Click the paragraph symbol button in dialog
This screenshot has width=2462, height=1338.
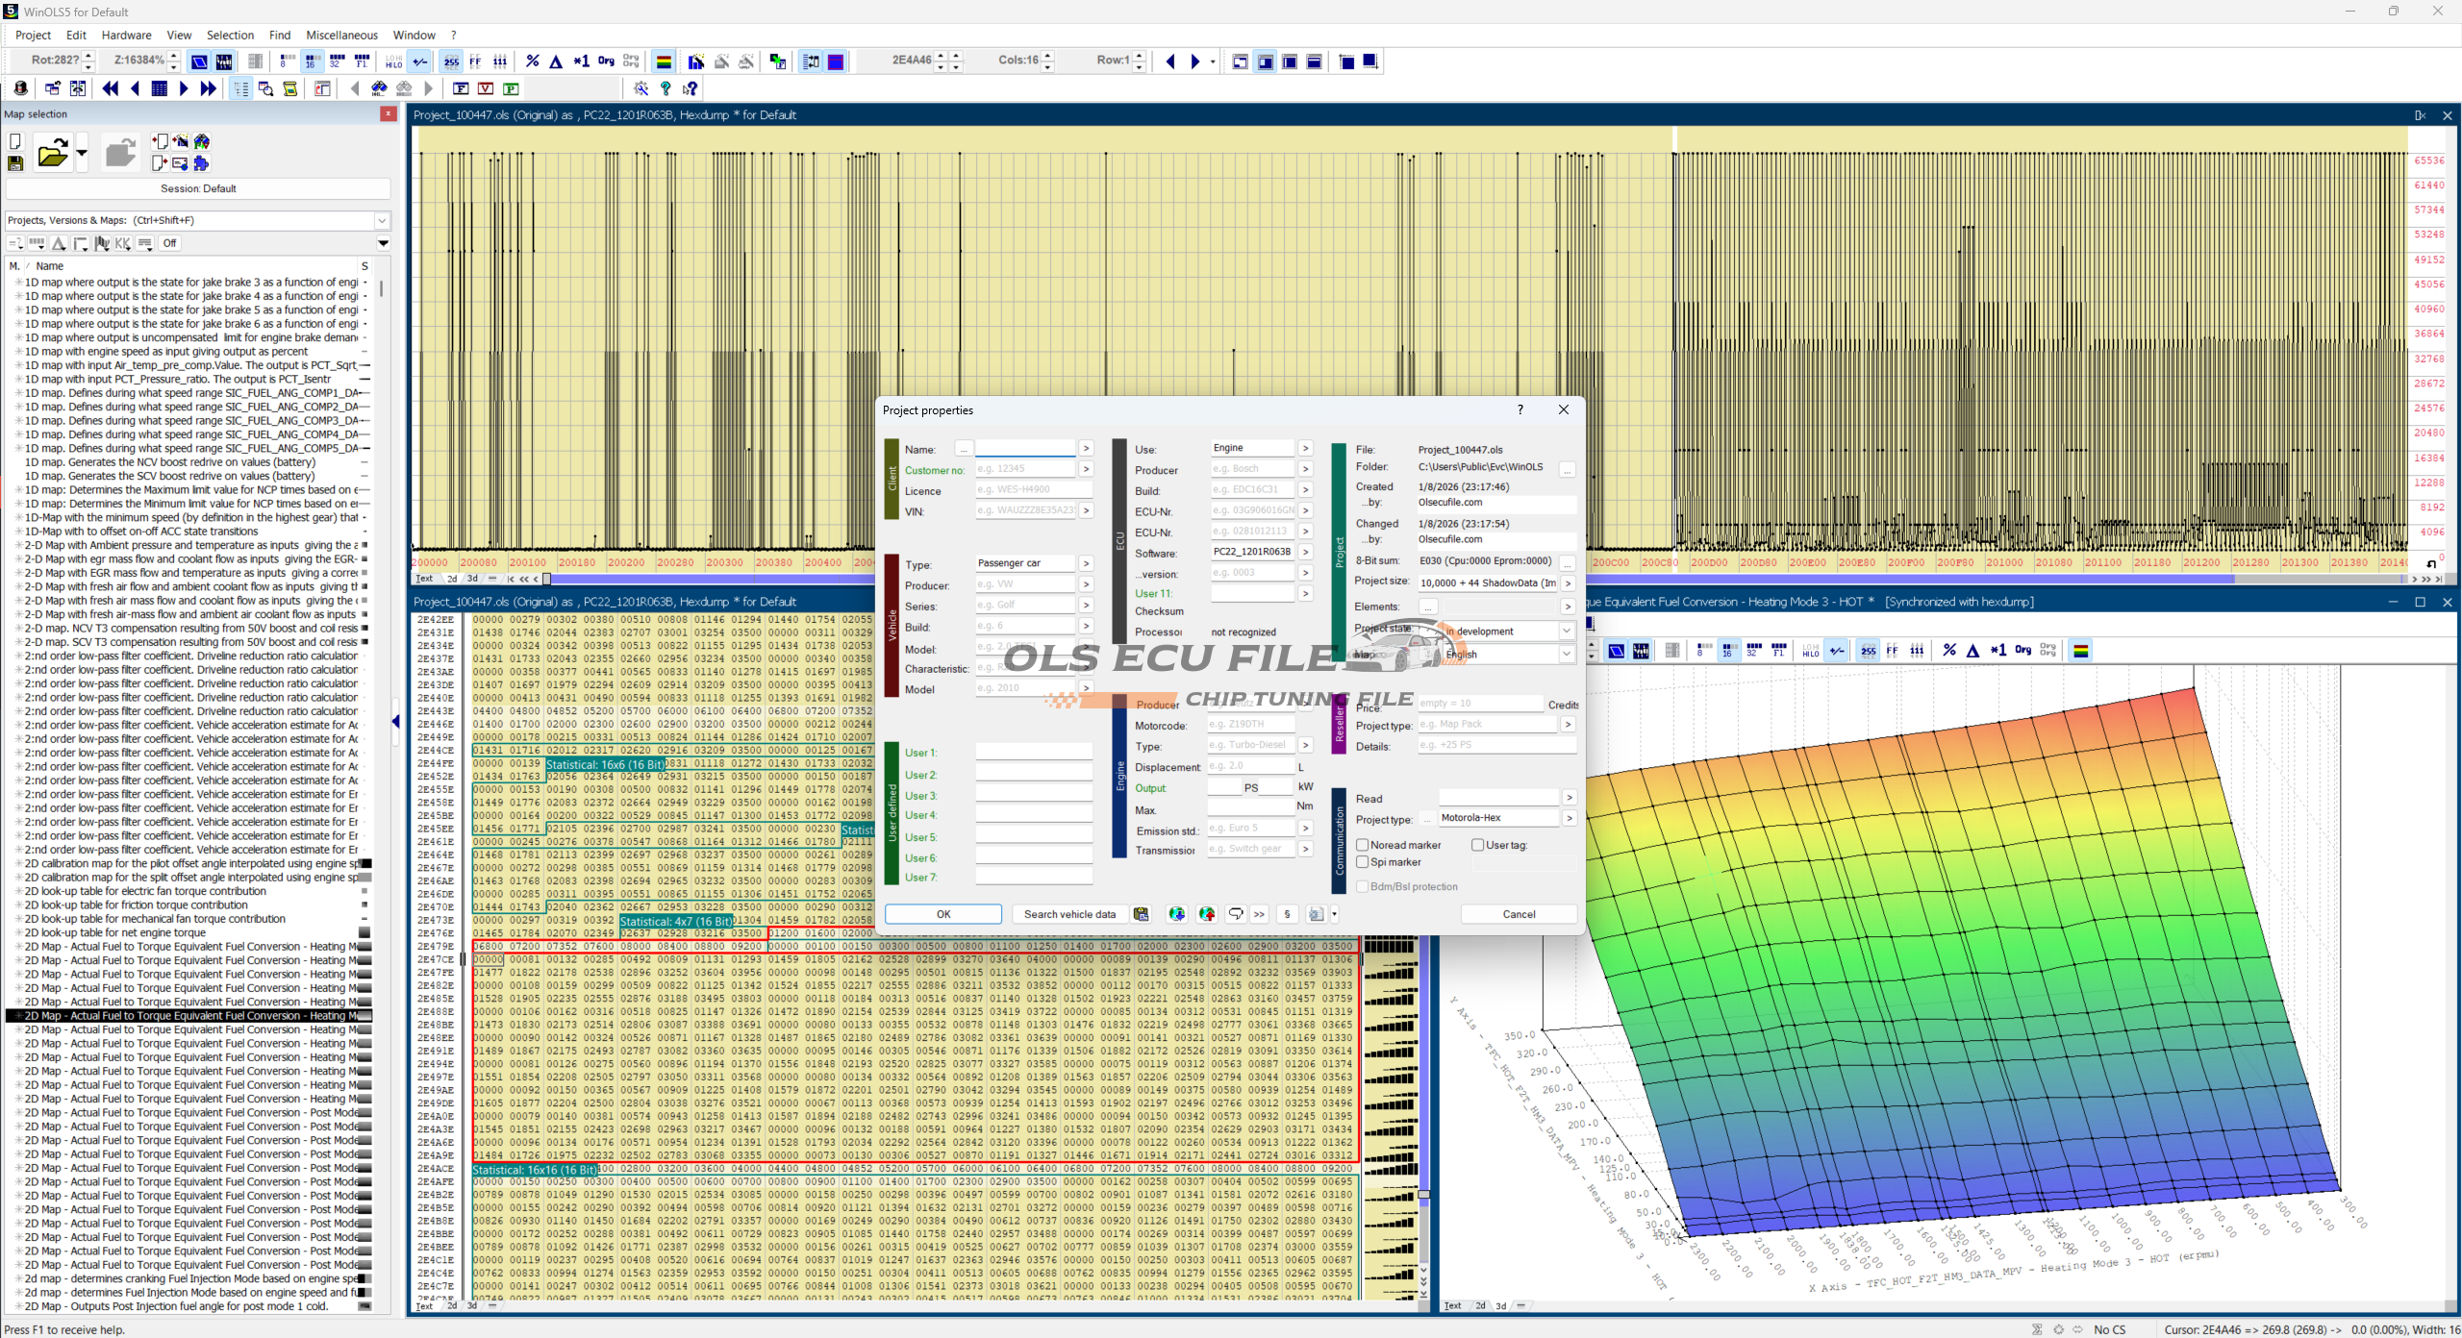click(x=1287, y=914)
